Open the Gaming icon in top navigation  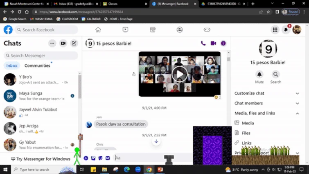(x=207, y=30)
